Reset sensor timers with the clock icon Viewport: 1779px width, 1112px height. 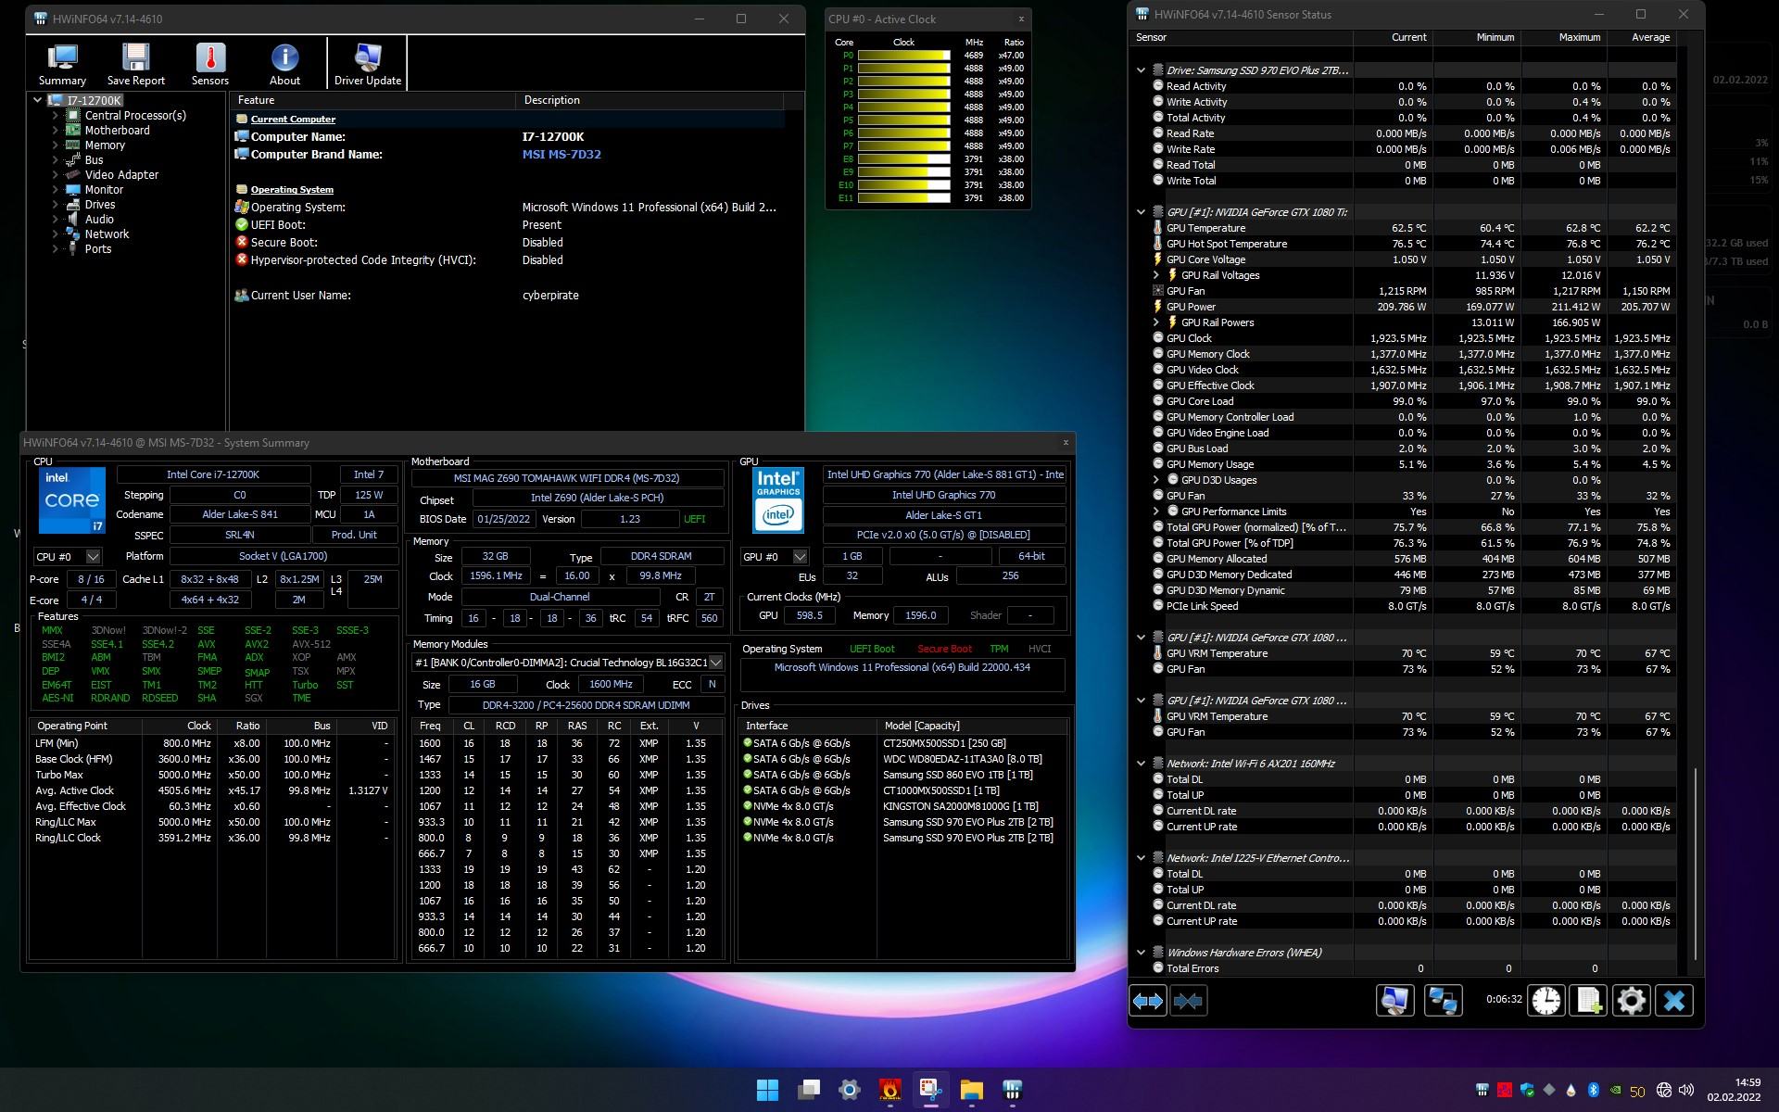(1546, 1001)
